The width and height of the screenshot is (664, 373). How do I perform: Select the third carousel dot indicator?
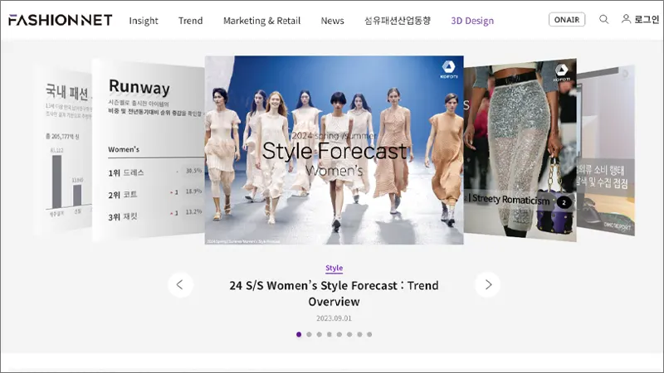tap(320, 335)
